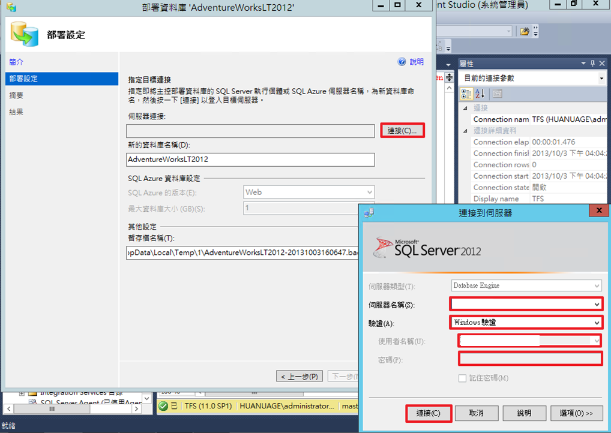Expand 選項(O) >> in the connect dialog
The height and width of the screenshot is (433, 611).
(x=577, y=413)
